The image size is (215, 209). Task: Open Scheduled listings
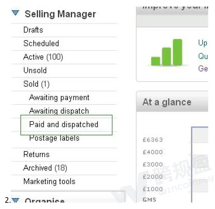pyautogui.click(x=41, y=43)
